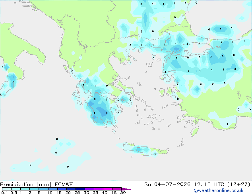Pick the 15–20 mm legend color box
This screenshot has height=194, width=252.
click(x=62, y=189)
